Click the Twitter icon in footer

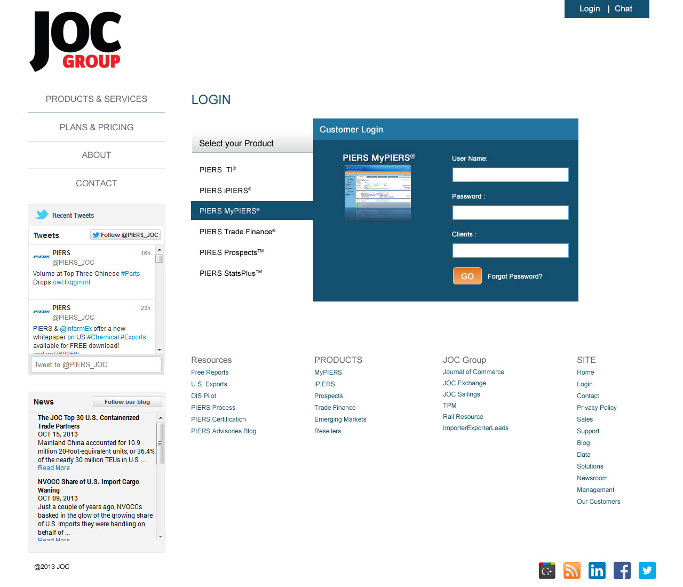pyautogui.click(x=647, y=570)
